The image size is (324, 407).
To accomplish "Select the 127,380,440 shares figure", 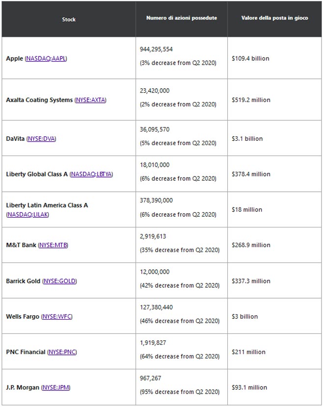I will 157,307.
